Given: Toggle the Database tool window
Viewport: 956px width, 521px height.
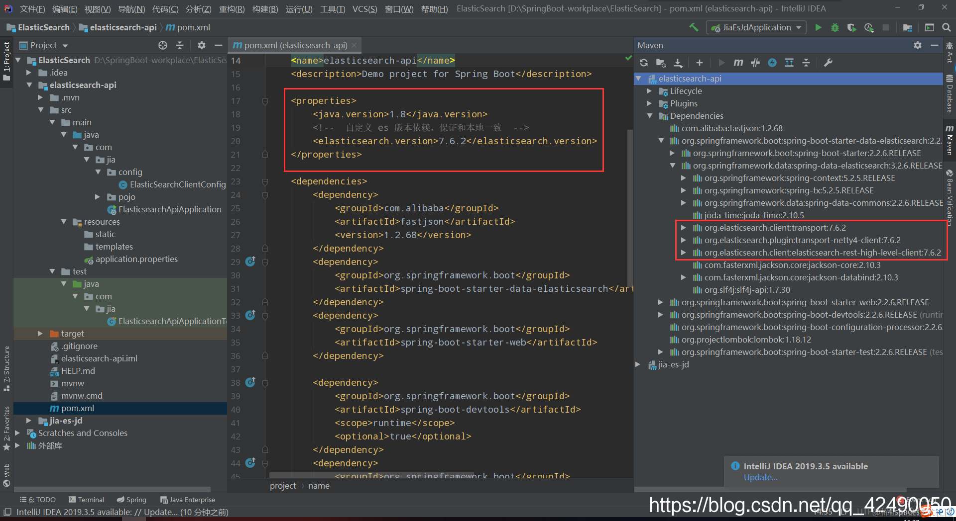Looking at the screenshot, I should [x=950, y=93].
